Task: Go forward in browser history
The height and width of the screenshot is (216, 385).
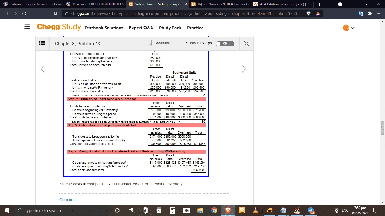Action: (15, 13)
